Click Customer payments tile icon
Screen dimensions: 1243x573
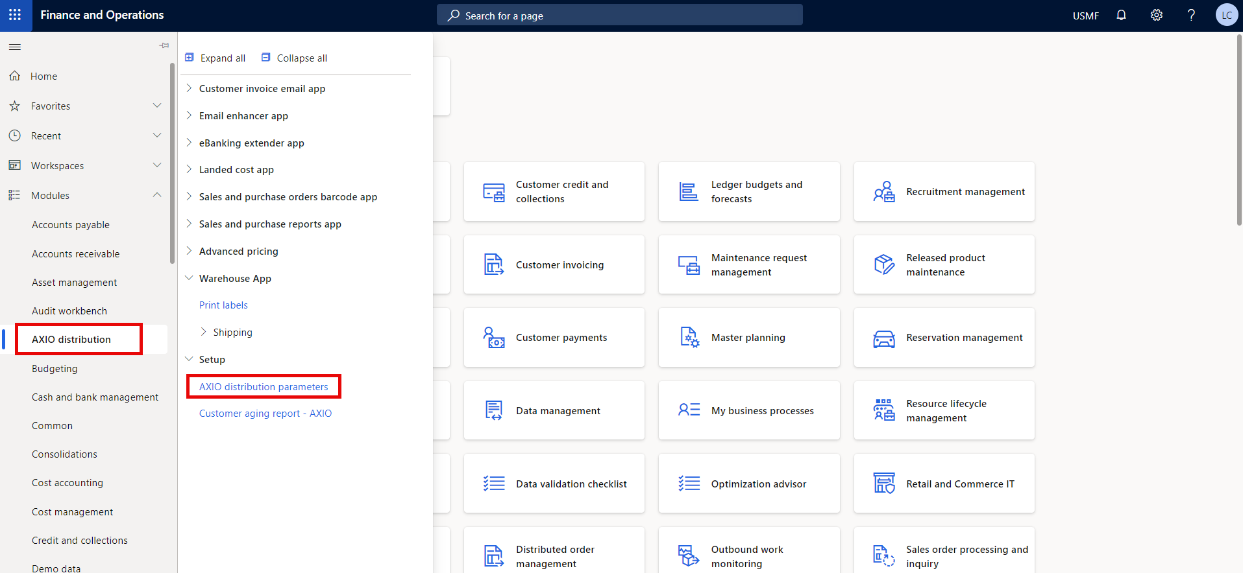pyautogui.click(x=494, y=338)
